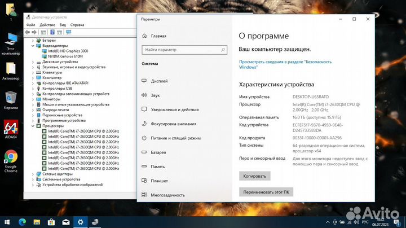Click Копировать button
The height and width of the screenshot is (228, 406).
pos(254,176)
